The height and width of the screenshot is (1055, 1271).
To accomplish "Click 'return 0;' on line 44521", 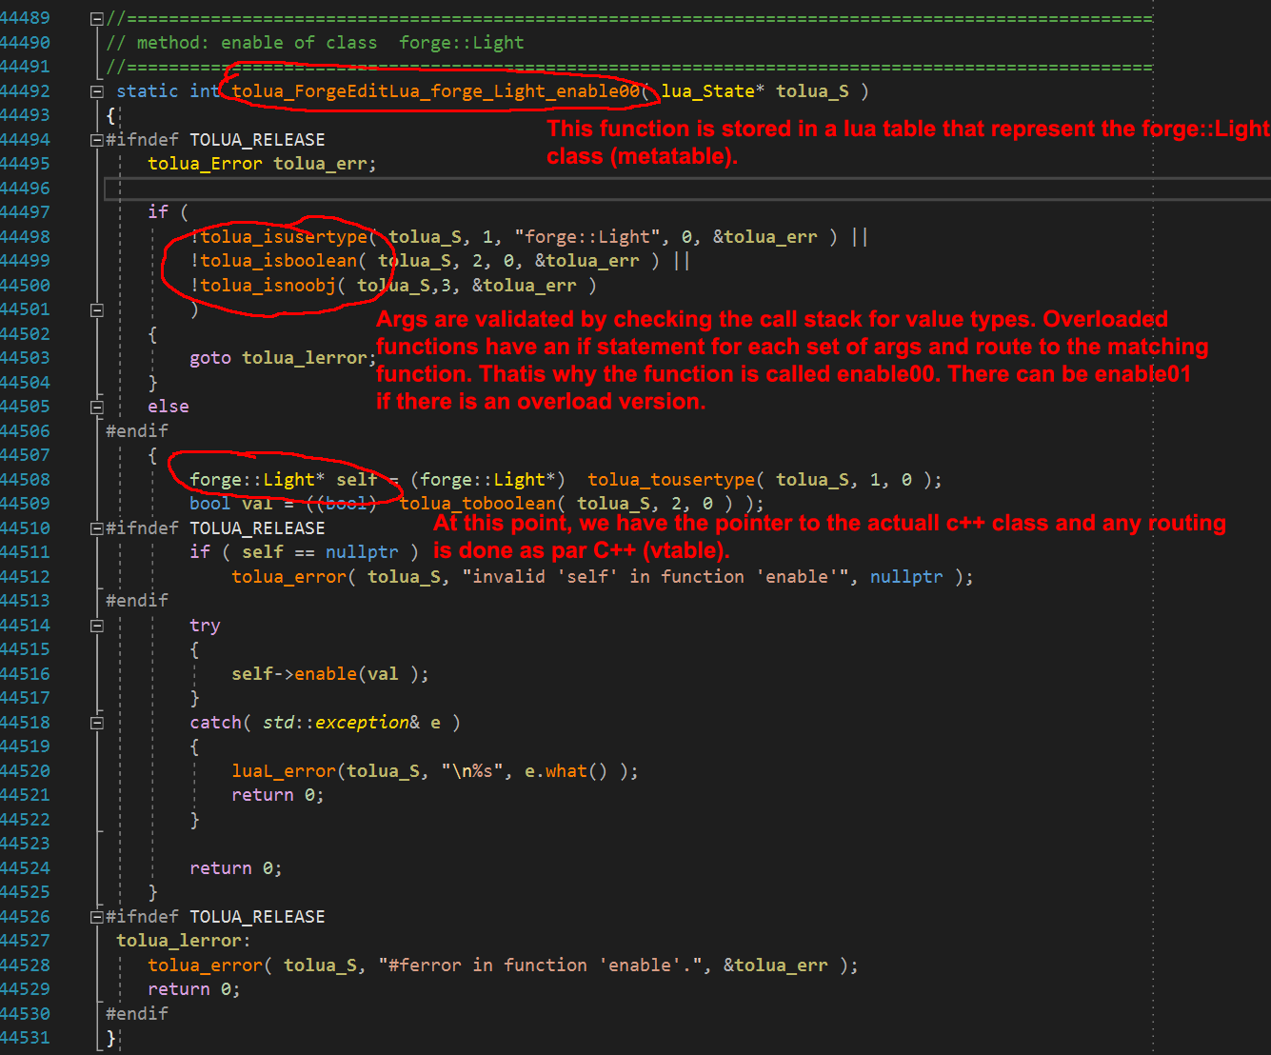I will 278,795.
